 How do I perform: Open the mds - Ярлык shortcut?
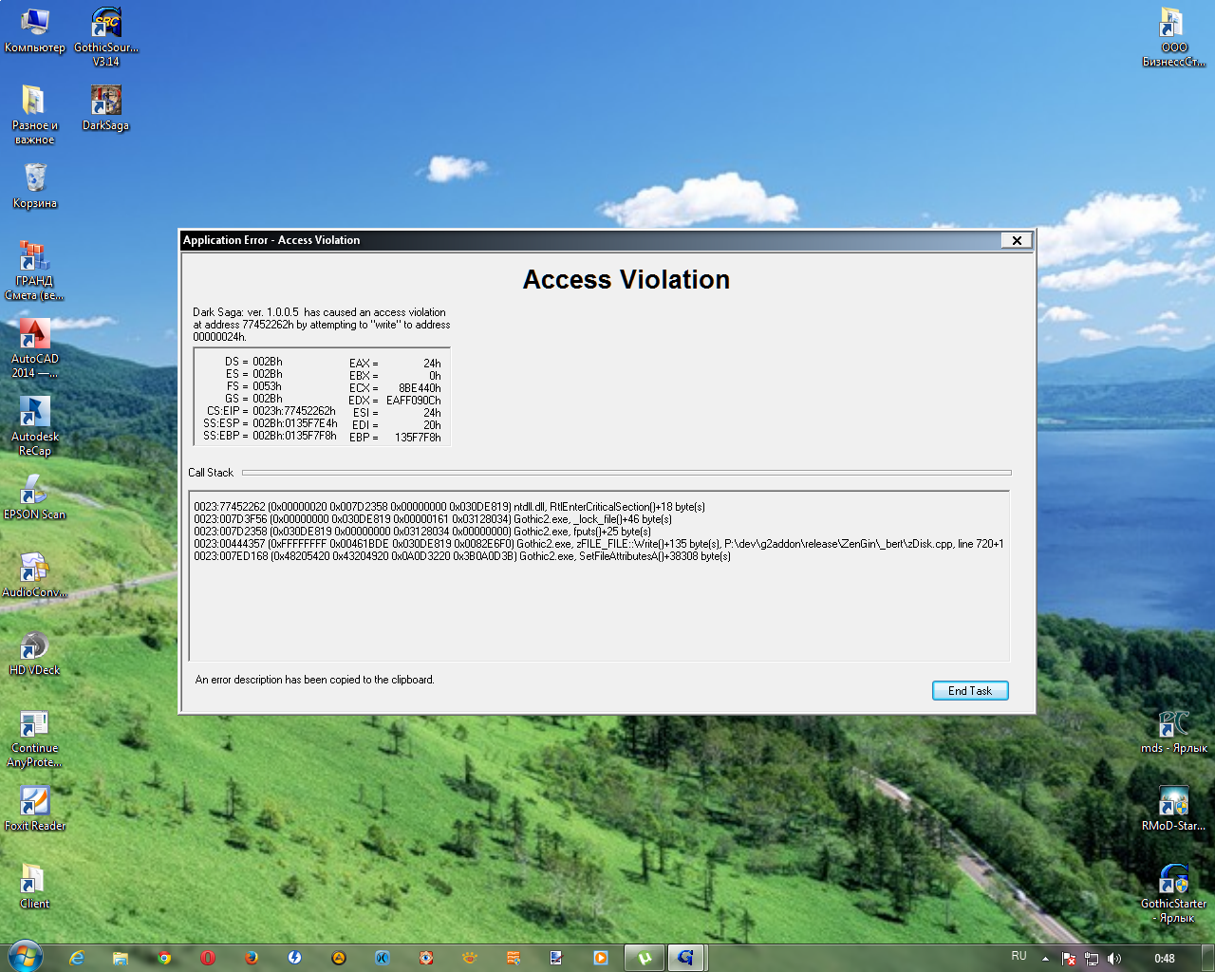[x=1173, y=730]
